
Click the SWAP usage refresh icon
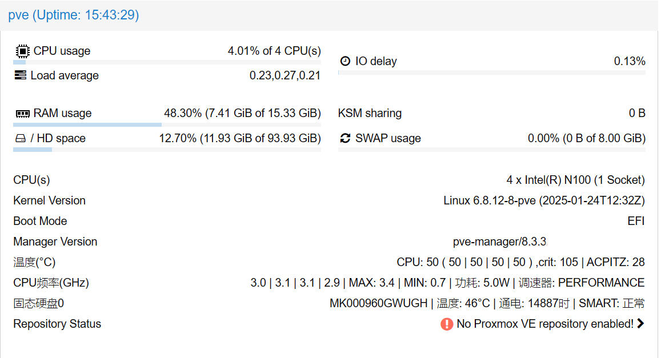[x=345, y=138]
